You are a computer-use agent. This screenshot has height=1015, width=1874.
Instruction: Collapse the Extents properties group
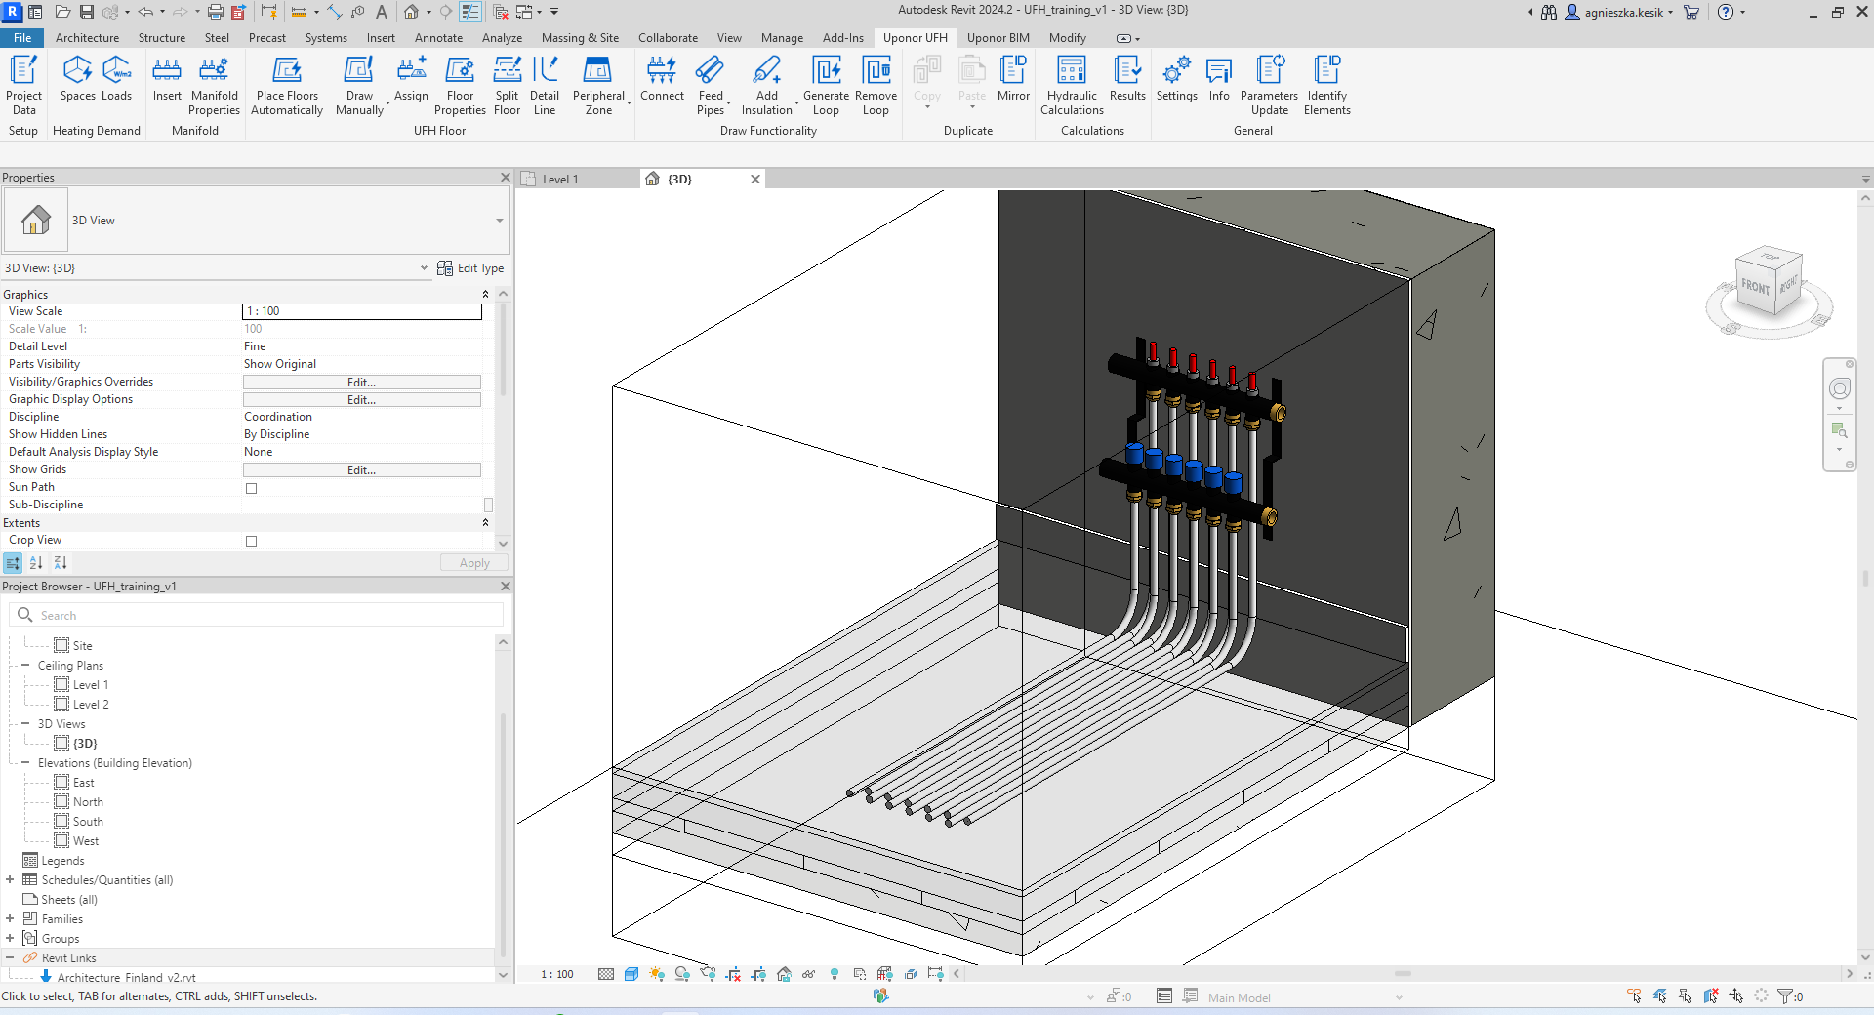click(485, 523)
